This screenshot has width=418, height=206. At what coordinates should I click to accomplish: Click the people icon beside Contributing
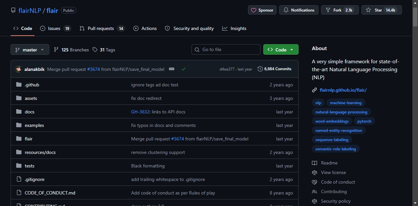click(314, 191)
